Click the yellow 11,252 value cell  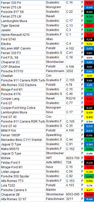[89, 44]
